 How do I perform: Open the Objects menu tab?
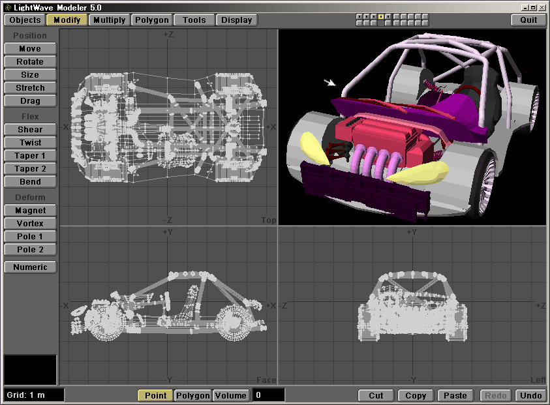(x=25, y=20)
